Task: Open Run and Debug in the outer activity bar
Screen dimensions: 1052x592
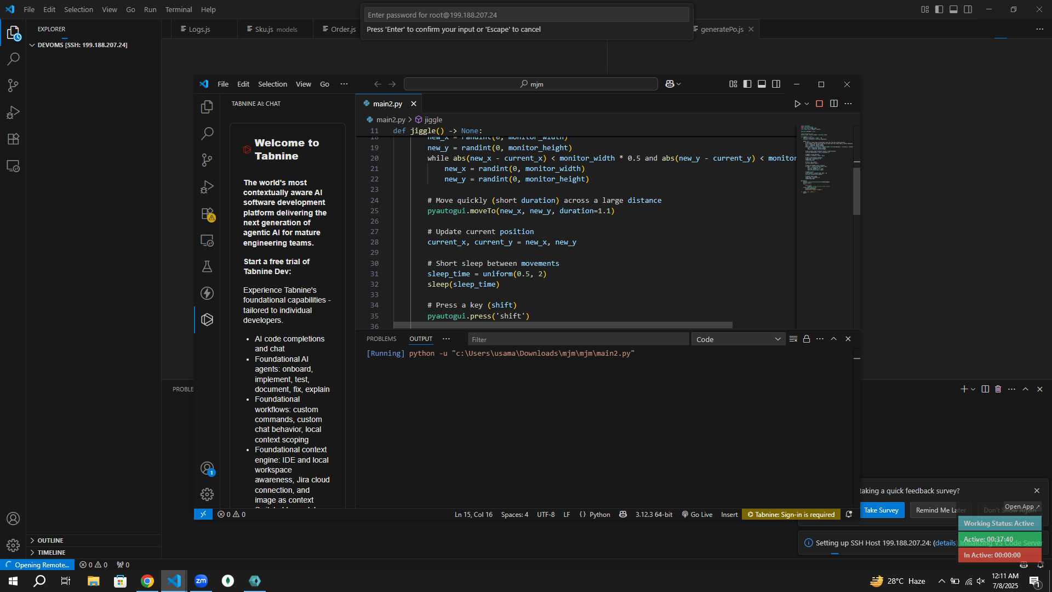Action: coord(13,112)
